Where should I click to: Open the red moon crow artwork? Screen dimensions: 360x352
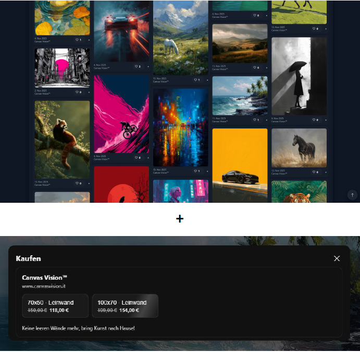(x=121, y=185)
